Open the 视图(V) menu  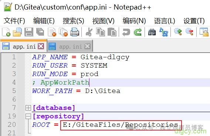[x=103, y=21]
